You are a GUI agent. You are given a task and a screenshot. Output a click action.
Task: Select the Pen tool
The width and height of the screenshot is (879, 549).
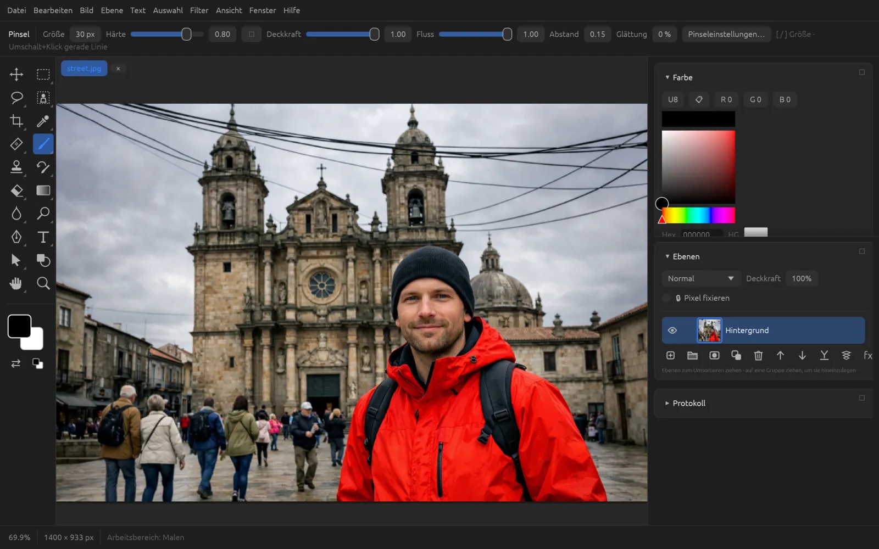16,237
